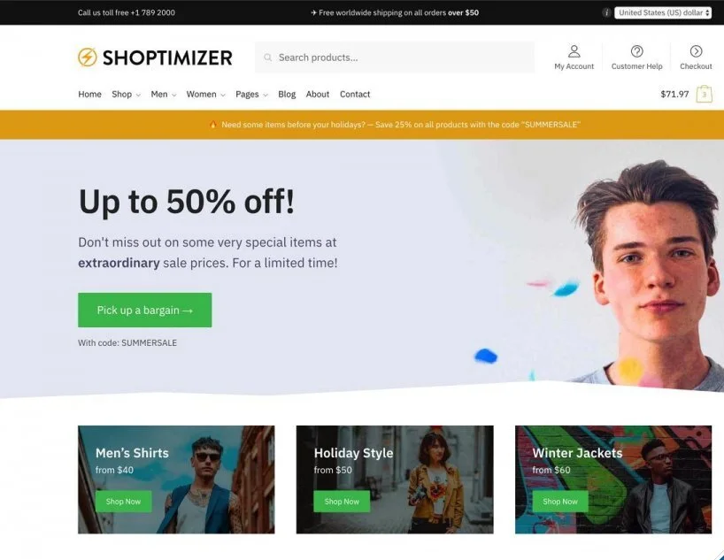Click the Pick up a bargain button
The image size is (724, 560).
(145, 310)
